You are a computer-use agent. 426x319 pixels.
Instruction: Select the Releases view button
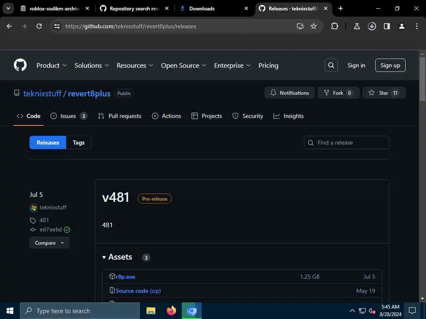(x=48, y=142)
